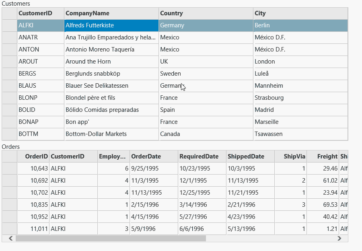Sort Customers by the CompanyName column header
The image size is (362, 251).
(x=111, y=13)
